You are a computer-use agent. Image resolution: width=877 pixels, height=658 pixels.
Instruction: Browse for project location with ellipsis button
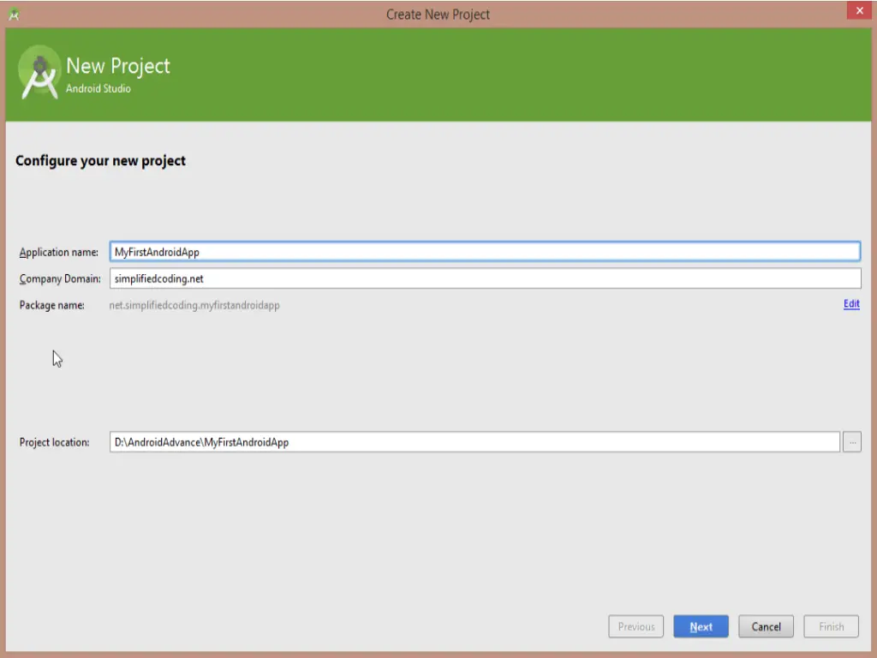852,442
